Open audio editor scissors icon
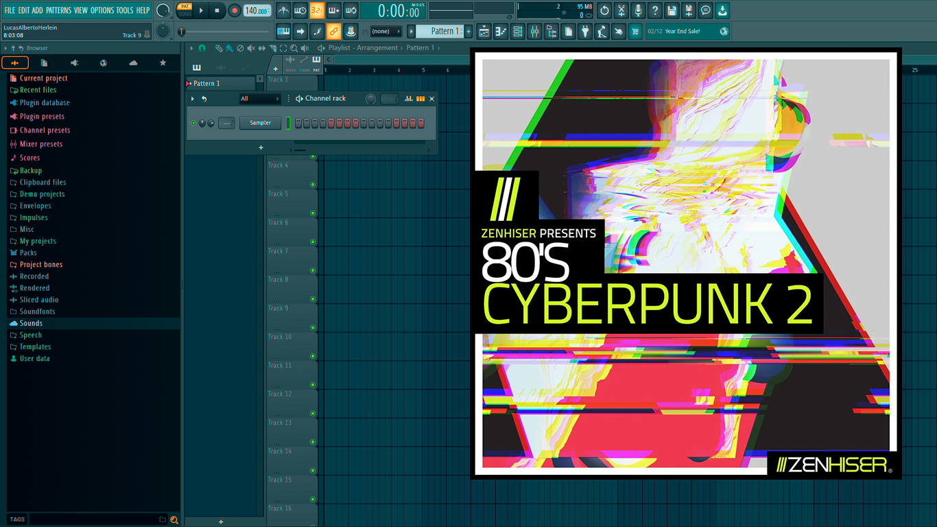The width and height of the screenshot is (937, 527). point(621,10)
